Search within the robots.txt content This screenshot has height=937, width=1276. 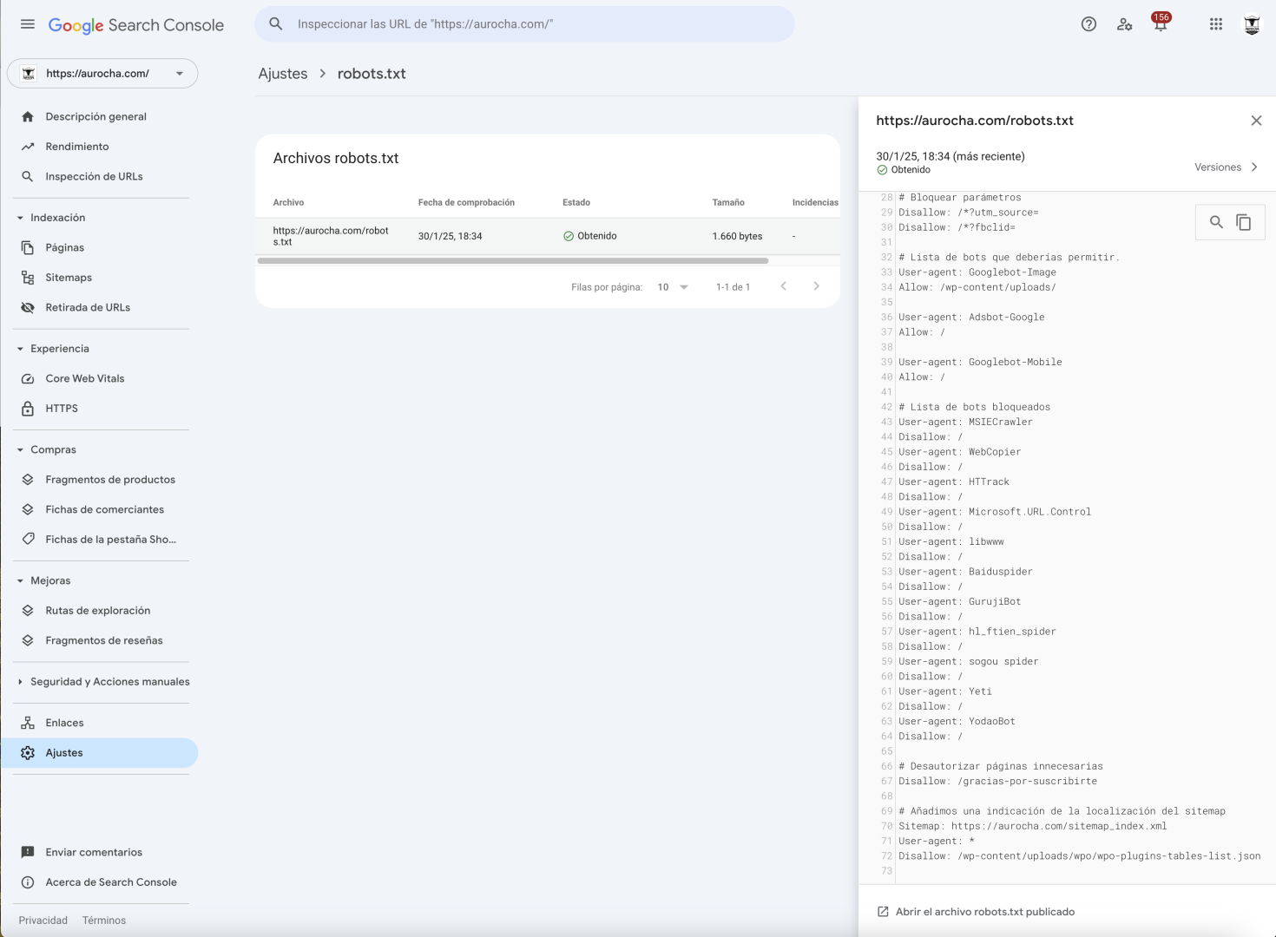[1216, 222]
